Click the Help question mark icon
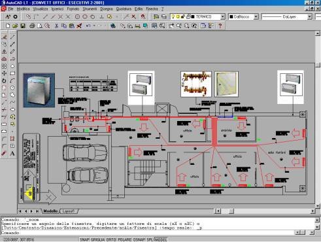This screenshot has width=321, height=242. pos(220,26)
